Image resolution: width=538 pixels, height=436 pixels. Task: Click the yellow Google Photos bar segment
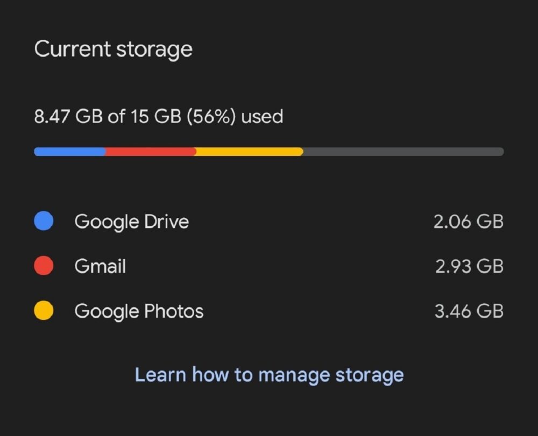point(247,152)
